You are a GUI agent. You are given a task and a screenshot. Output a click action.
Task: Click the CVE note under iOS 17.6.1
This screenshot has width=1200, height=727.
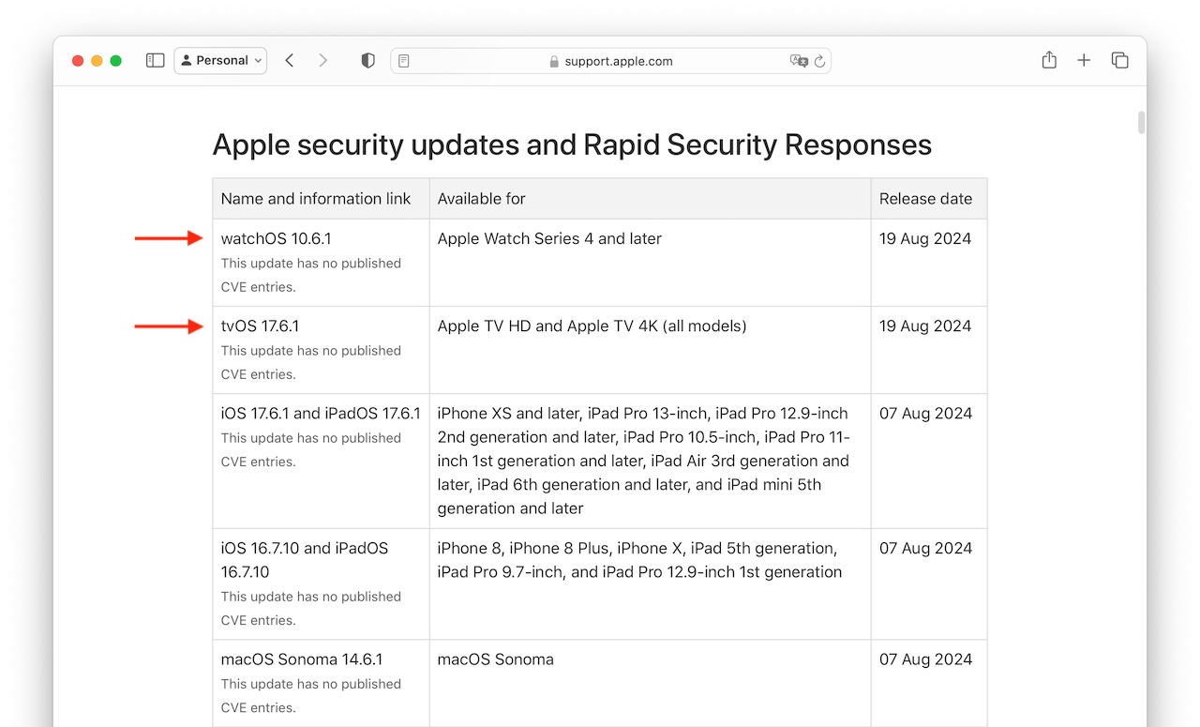(311, 449)
